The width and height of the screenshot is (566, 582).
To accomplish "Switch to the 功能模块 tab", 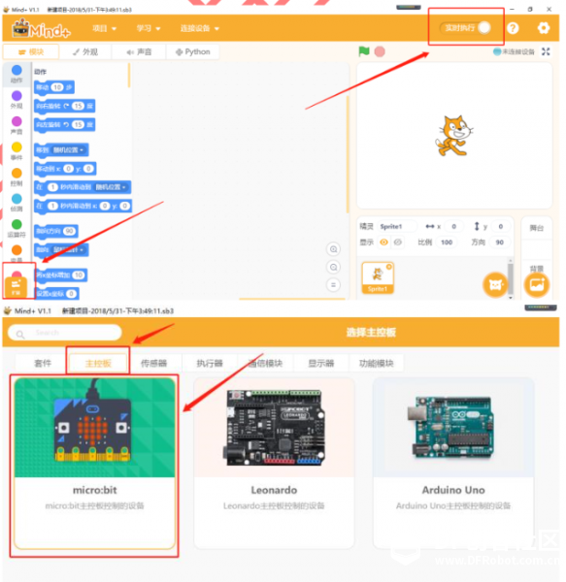I will point(377,363).
